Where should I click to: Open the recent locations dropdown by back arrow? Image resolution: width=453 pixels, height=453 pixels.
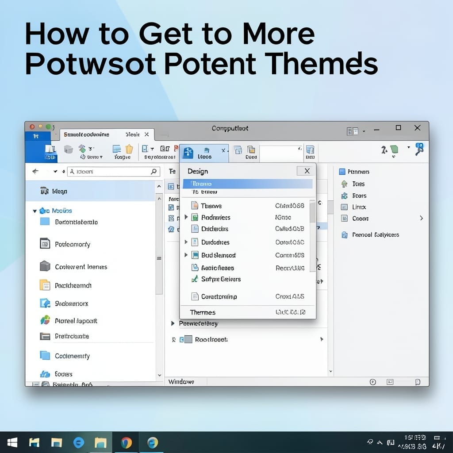pos(55,171)
